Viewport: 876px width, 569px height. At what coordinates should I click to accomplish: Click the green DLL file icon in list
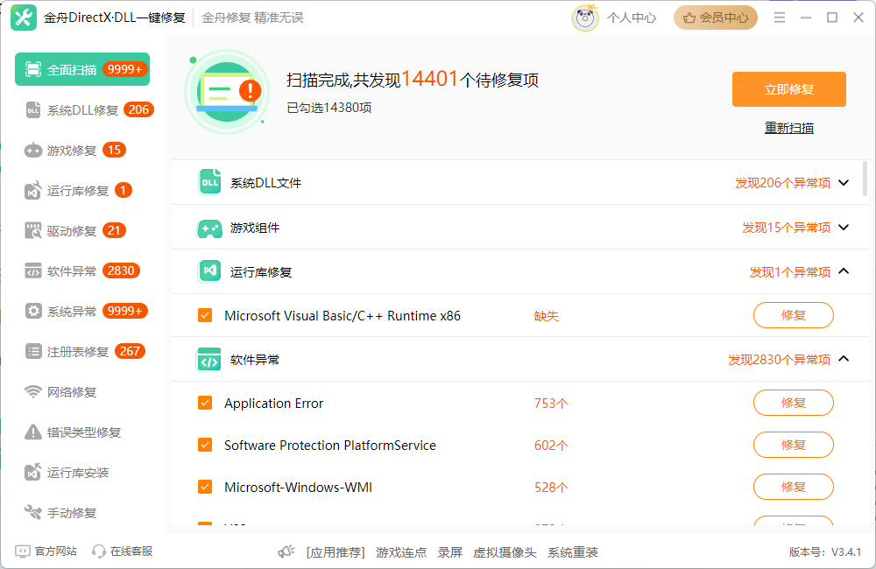point(209,182)
